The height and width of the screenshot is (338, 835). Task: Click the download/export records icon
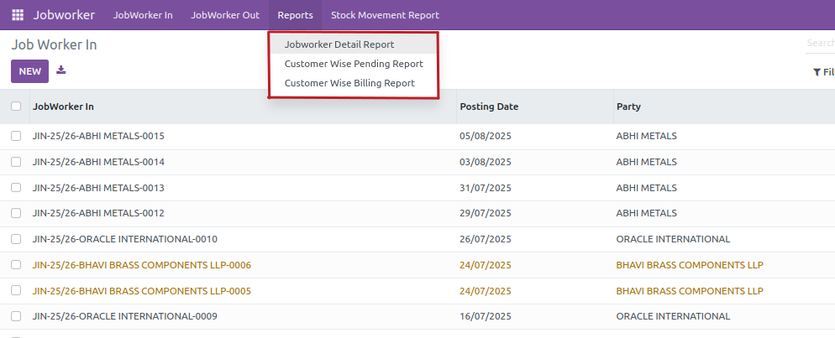(x=61, y=70)
